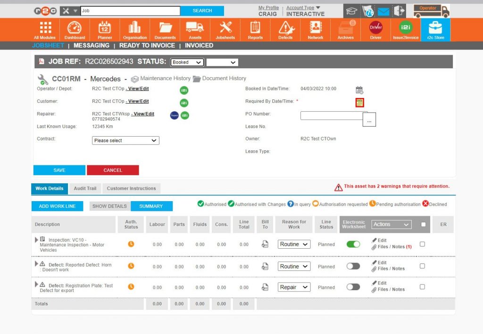Open the Archives module
The width and height of the screenshot is (483, 334).
pyautogui.click(x=346, y=30)
